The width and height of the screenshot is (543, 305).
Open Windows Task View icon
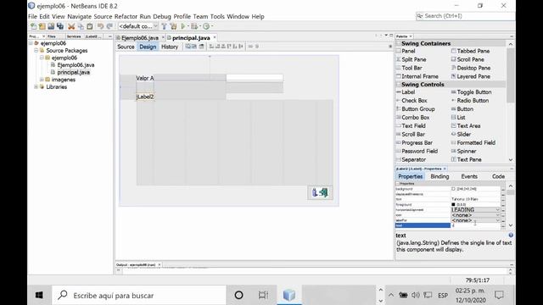pyautogui.click(x=263, y=296)
